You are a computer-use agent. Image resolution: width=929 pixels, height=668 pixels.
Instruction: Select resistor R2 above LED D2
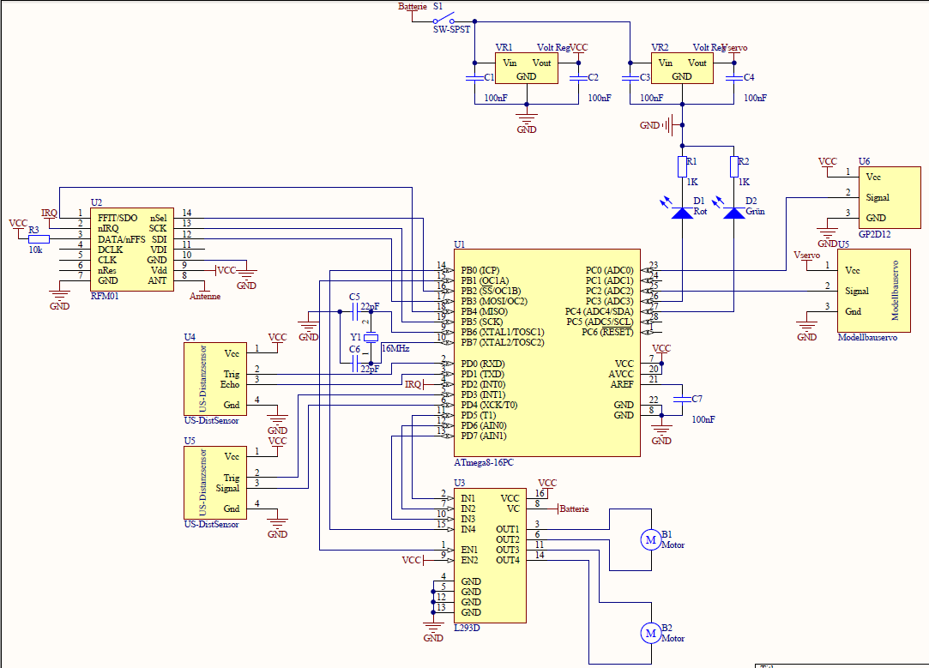point(734,166)
